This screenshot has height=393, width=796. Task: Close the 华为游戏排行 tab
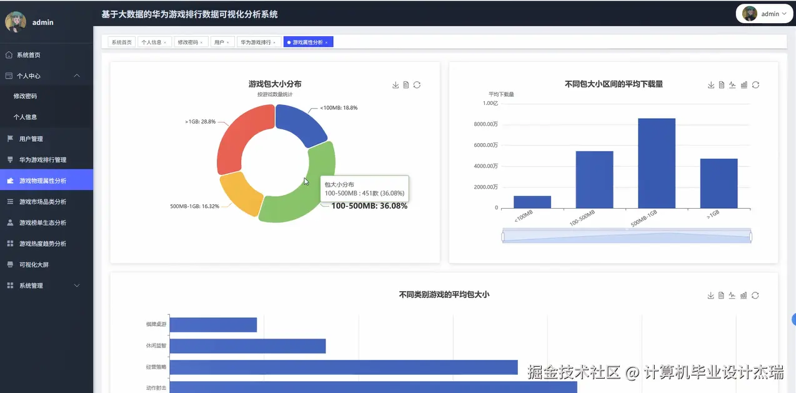point(274,42)
